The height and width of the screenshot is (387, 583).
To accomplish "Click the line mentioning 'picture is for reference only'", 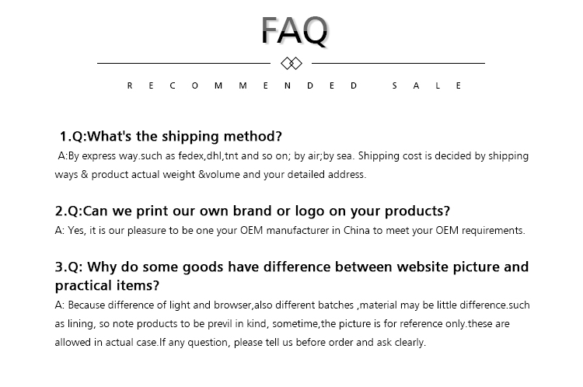I will point(282,324).
